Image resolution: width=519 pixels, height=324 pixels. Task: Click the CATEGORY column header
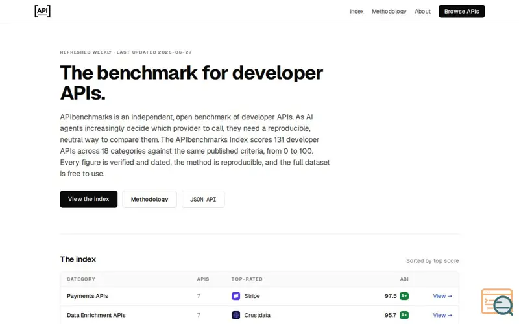point(80,279)
